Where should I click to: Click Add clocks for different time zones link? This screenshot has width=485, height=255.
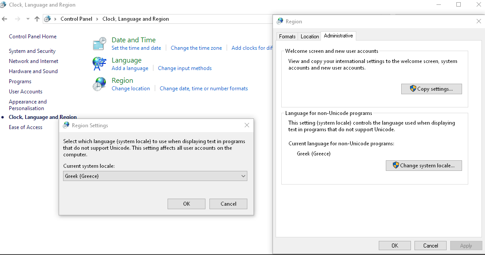[x=252, y=48]
